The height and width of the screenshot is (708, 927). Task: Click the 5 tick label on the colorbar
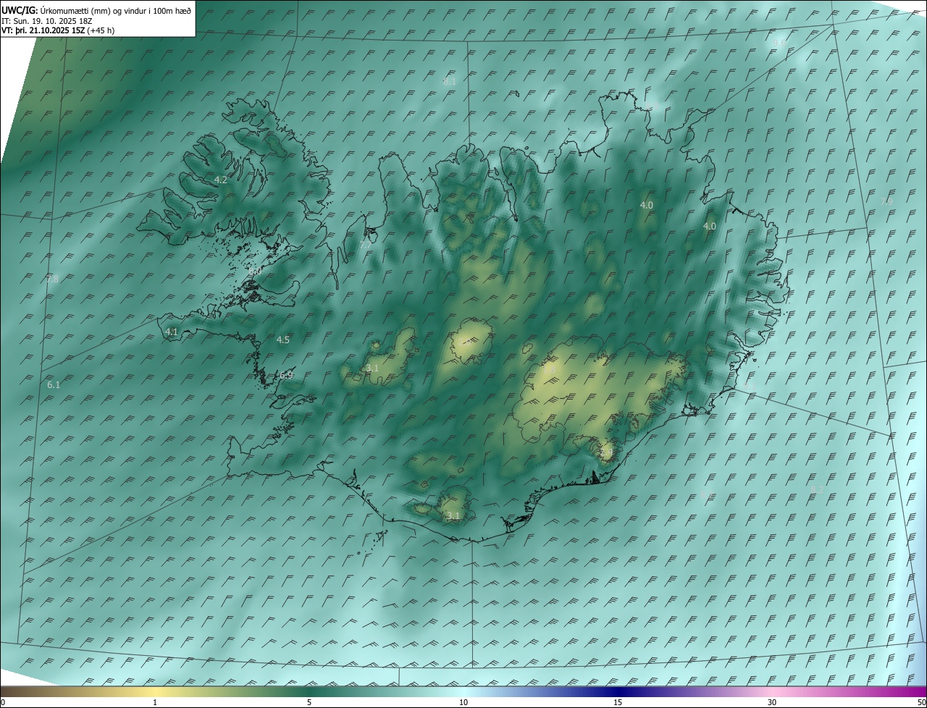(309, 702)
